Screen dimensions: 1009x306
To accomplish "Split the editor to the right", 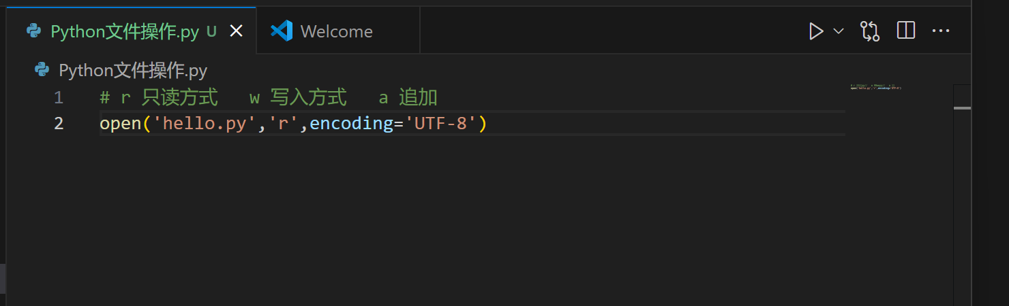I will pos(905,31).
